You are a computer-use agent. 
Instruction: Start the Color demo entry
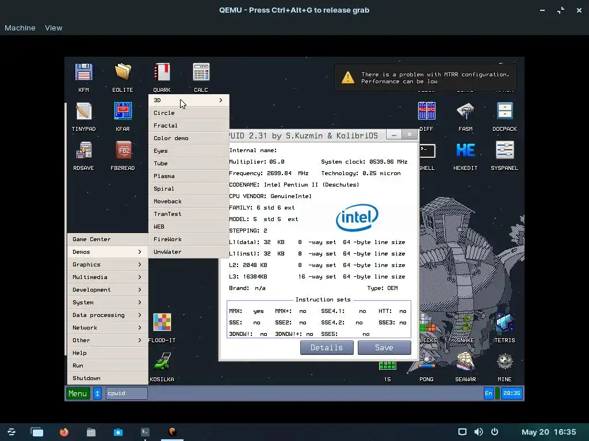(x=189, y=138)
